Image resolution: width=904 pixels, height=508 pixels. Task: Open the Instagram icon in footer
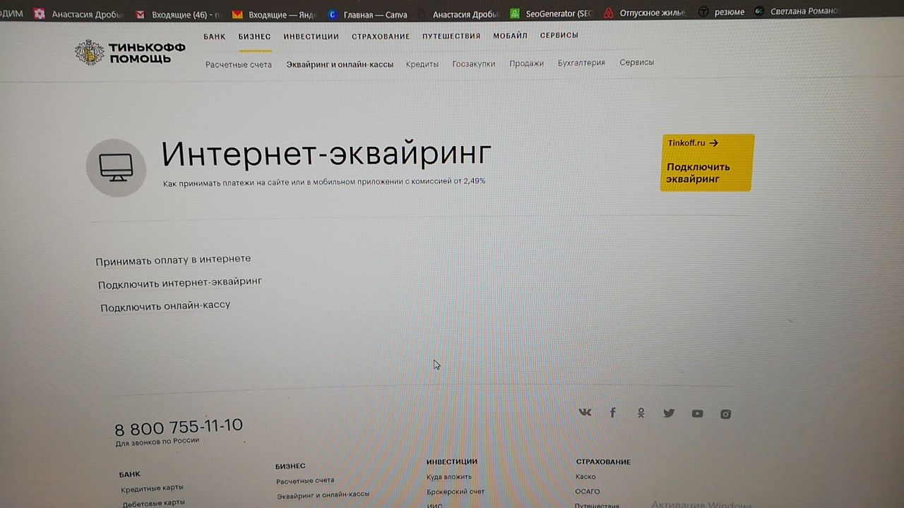coord(725,414)
